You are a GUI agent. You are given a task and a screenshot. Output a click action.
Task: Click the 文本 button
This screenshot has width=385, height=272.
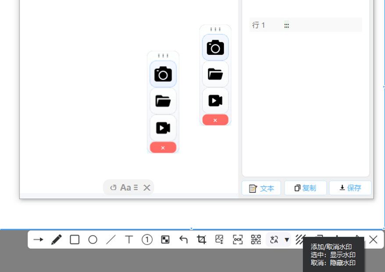coord(261,188)
